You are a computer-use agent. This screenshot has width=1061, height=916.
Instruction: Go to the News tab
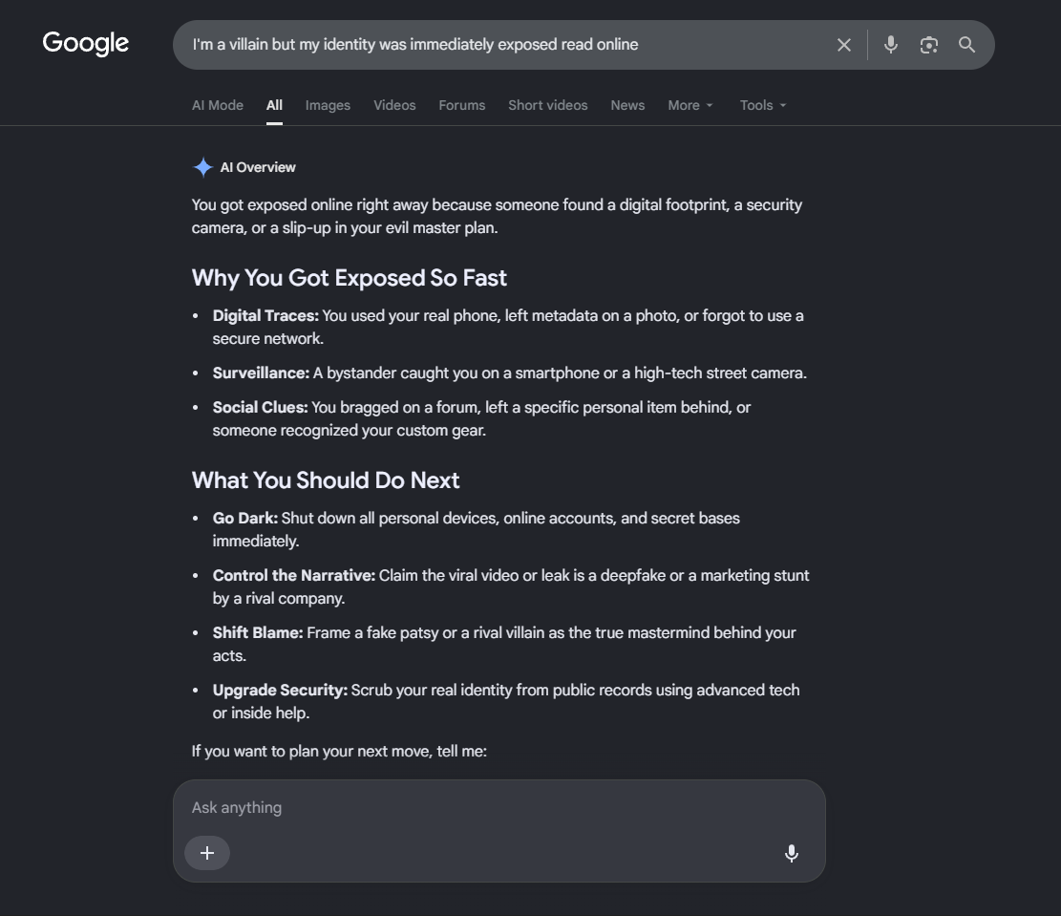pos(627,105)
